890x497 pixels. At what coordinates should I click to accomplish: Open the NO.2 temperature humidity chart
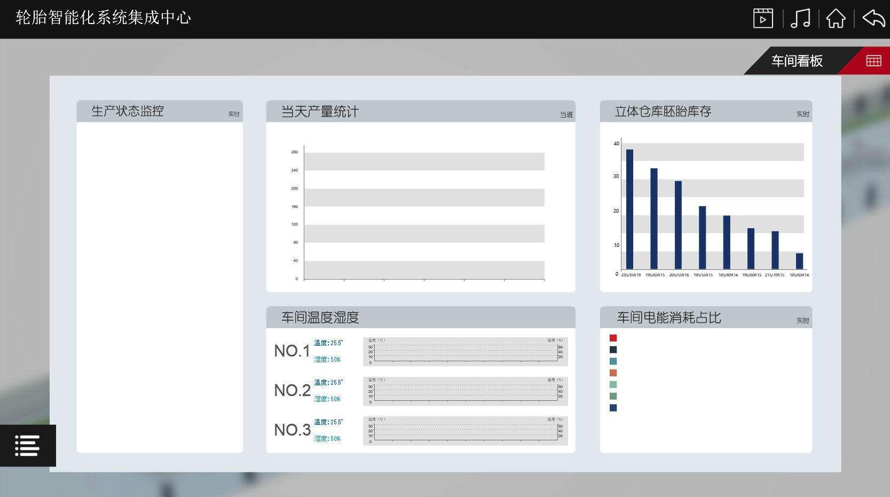click(465, 391)
